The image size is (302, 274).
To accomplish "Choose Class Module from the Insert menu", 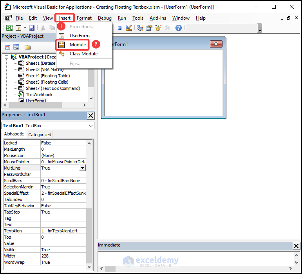I will (83, 54).
